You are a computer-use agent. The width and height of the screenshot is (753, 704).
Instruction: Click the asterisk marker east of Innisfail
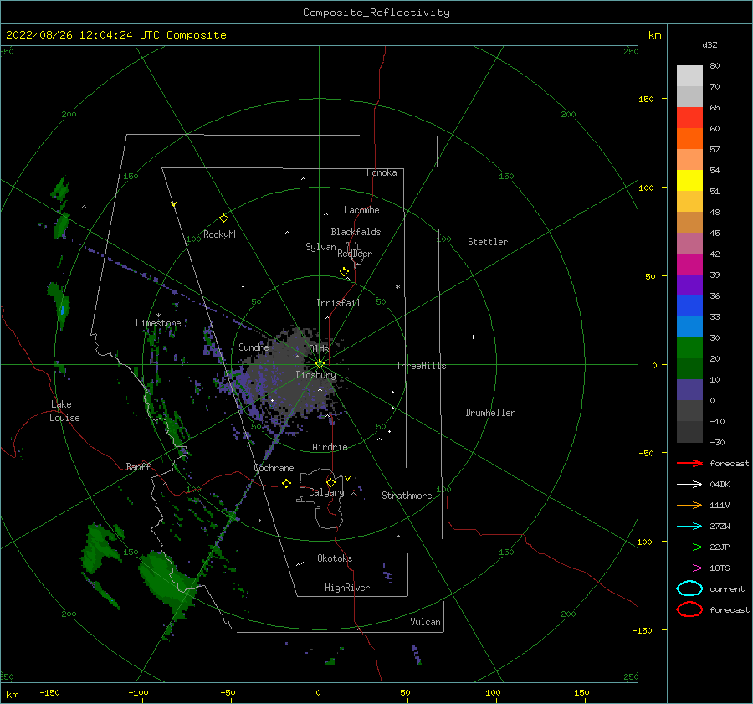coord(397,287)
